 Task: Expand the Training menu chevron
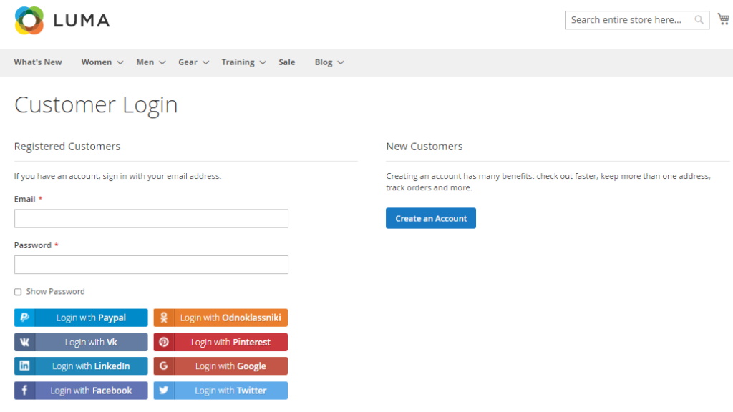point(263,63)
